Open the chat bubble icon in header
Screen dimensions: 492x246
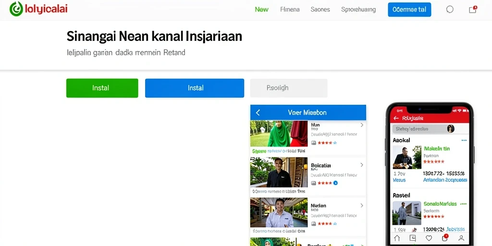pos(450,10)
